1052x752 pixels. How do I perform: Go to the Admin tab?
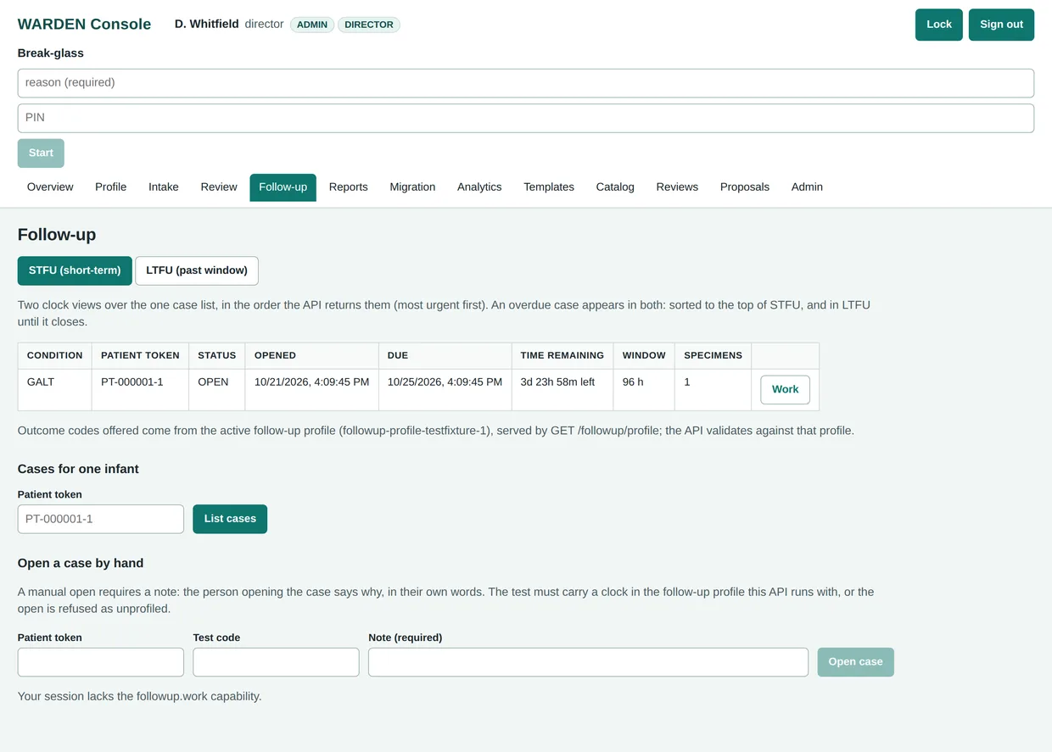point(807,187)
